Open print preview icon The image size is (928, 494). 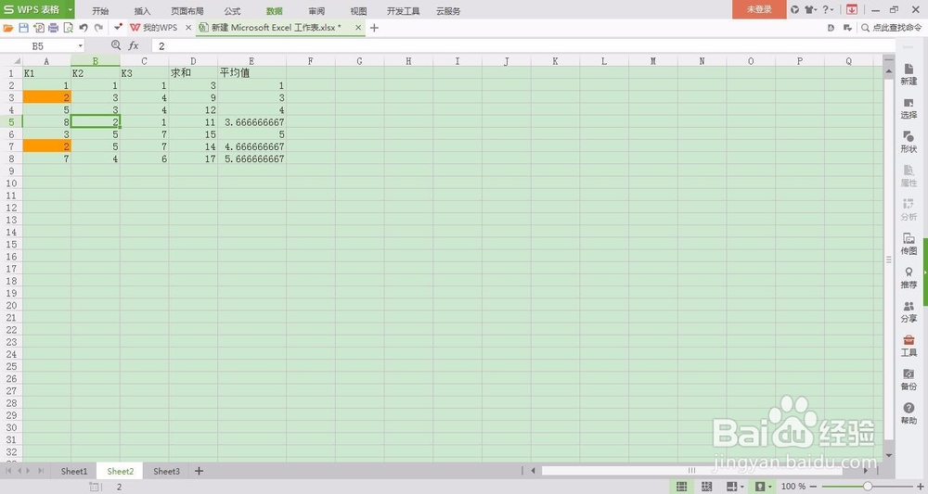(x=68, y=28)
